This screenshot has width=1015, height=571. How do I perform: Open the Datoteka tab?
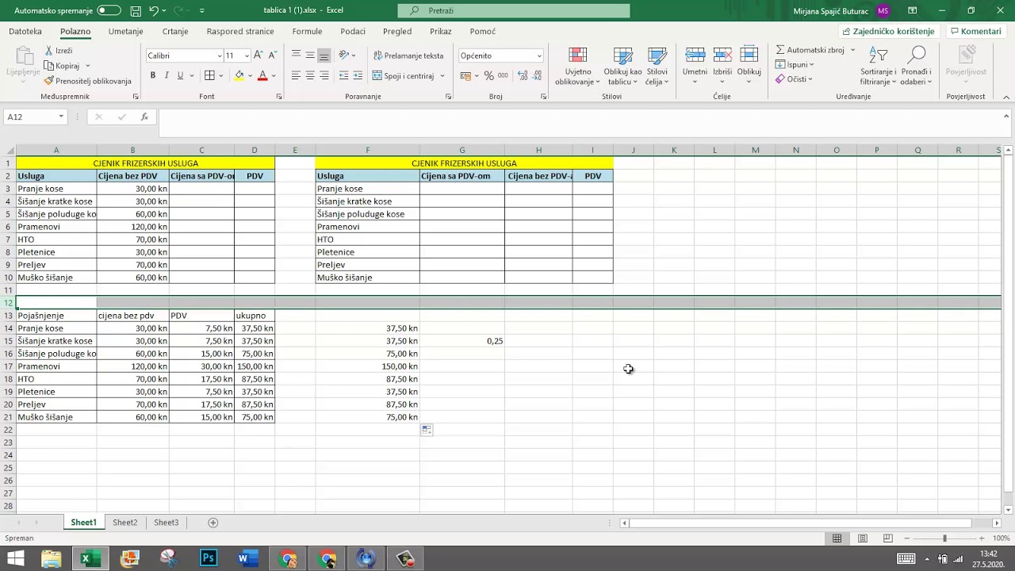pyautogui.click(x=25, y=32)
